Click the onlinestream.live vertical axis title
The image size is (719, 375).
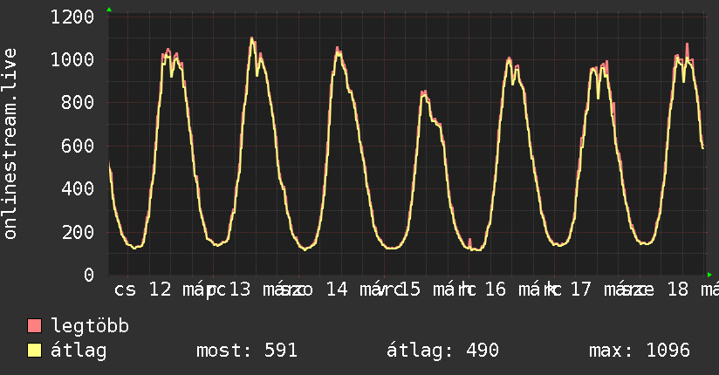pos(11,144)
